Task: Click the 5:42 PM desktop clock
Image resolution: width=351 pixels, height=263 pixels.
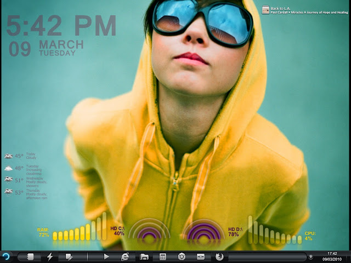Action: (x=61, y=26)
